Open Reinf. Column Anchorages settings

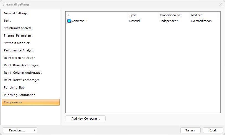point(23,73)
